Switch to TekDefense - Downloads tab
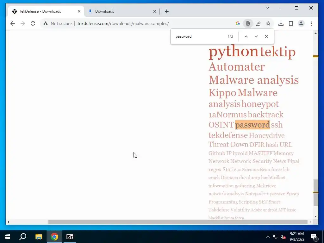 click(46, 11)
